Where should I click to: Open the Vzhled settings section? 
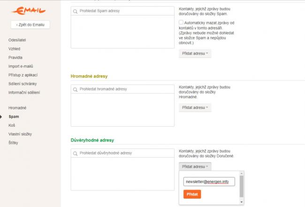(x=14, y=49)
